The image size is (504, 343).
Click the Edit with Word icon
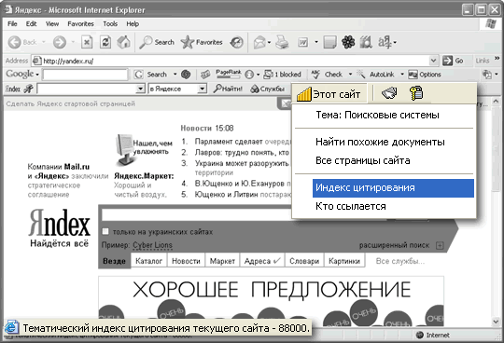click(x=303, y=42)
